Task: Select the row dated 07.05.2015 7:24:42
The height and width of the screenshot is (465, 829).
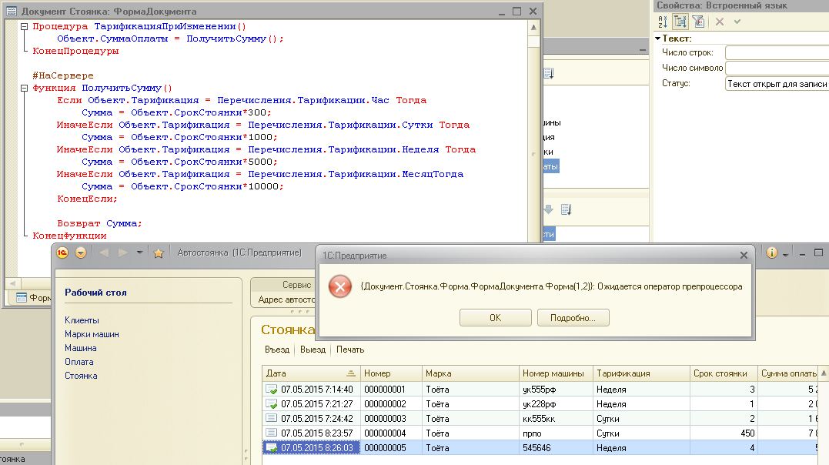Action: [x=540, y=419]
